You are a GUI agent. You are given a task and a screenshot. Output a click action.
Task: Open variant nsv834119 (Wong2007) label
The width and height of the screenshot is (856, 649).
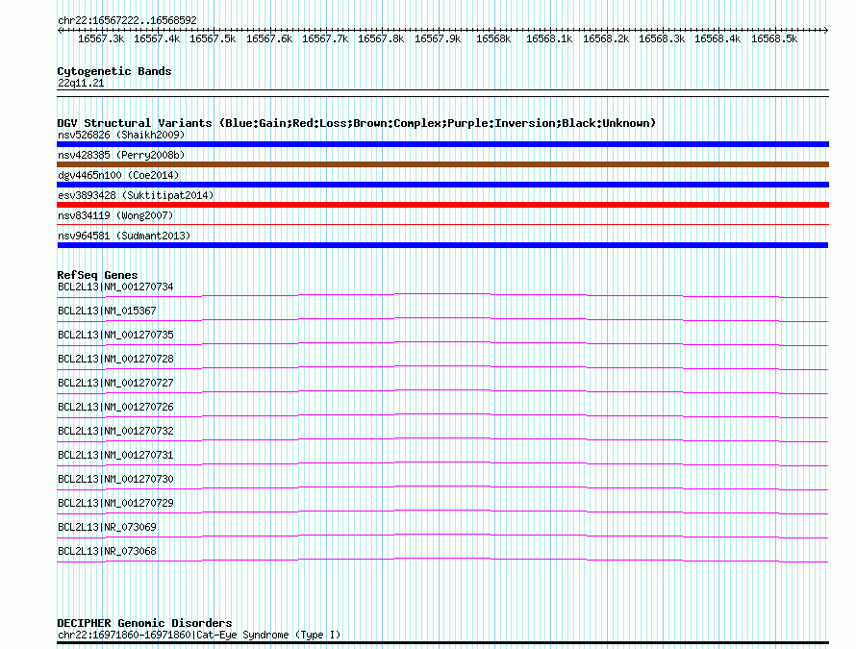[x=115, y=215]
